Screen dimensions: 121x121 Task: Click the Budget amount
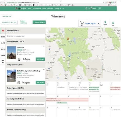click(23, 23)
